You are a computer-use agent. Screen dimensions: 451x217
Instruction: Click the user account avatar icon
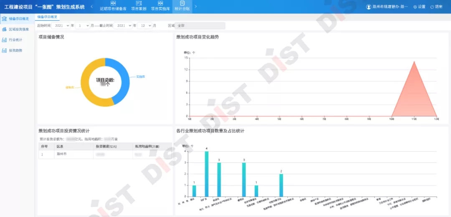pyautogui.click(x=368, y=7)
